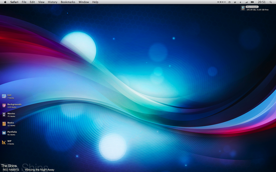Open the Books folder icon

click(4, 124)
